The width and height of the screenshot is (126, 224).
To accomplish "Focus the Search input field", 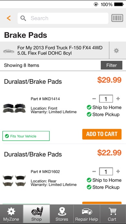I will point(63,18).
